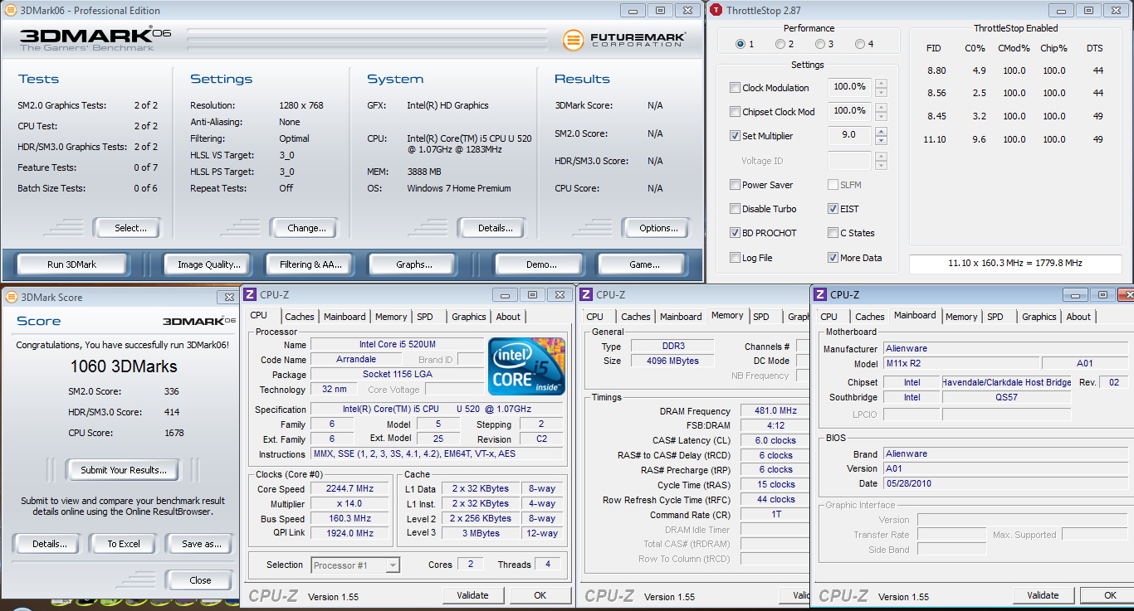Click the 2244.7 MHz Core Speed value
This screenshot has height=611, width=1134.
351,489
